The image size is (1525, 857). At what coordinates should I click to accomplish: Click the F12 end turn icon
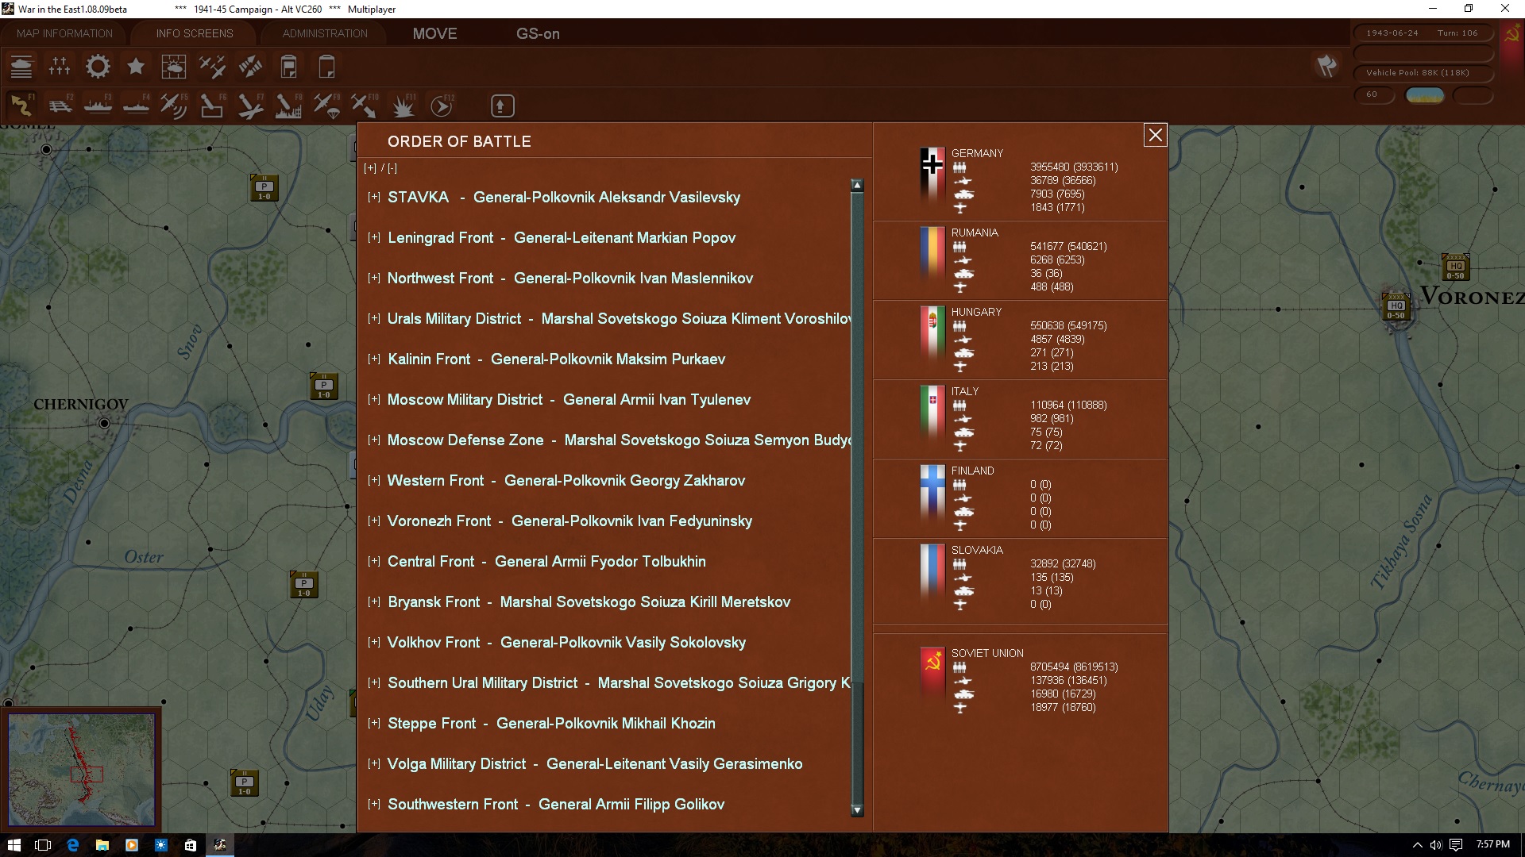[x=441, y=106]
